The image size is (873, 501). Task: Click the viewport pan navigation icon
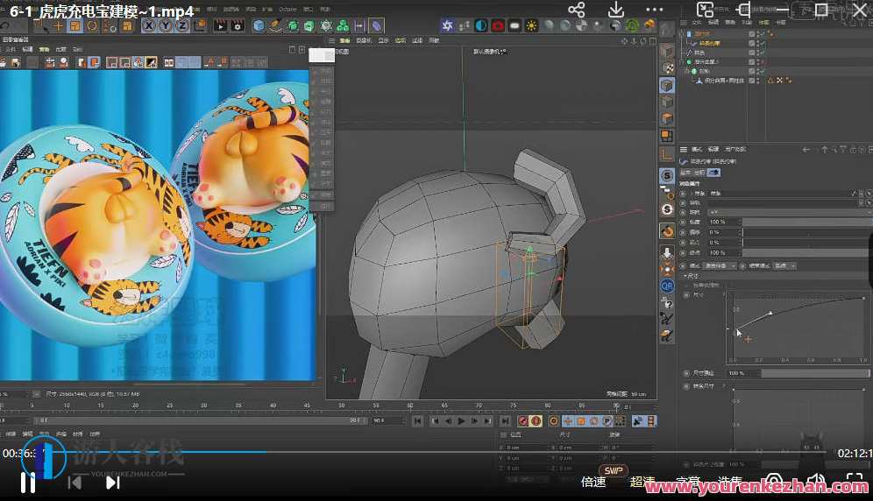(x=625, y=40)
